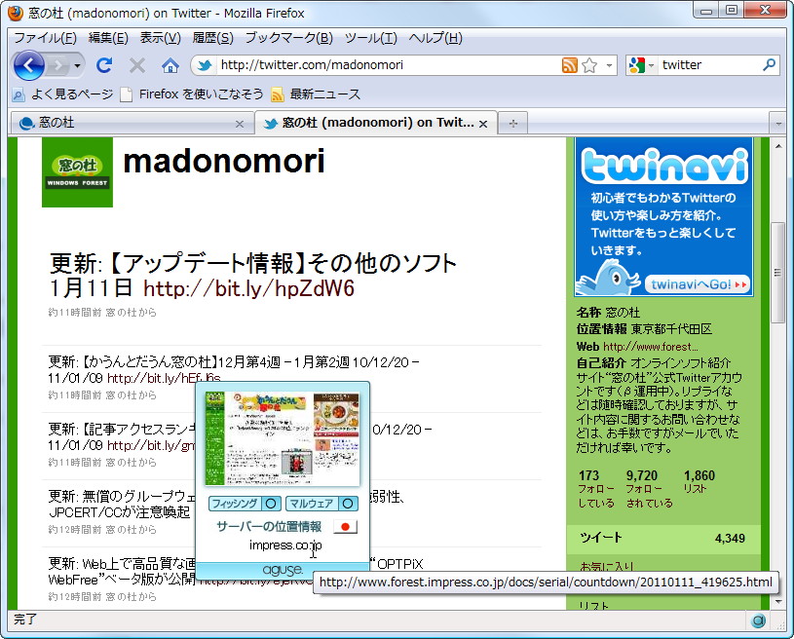794x639 pixels.
Task: Click the aguse. footer label in popup
Action: (x=283, y=570)
